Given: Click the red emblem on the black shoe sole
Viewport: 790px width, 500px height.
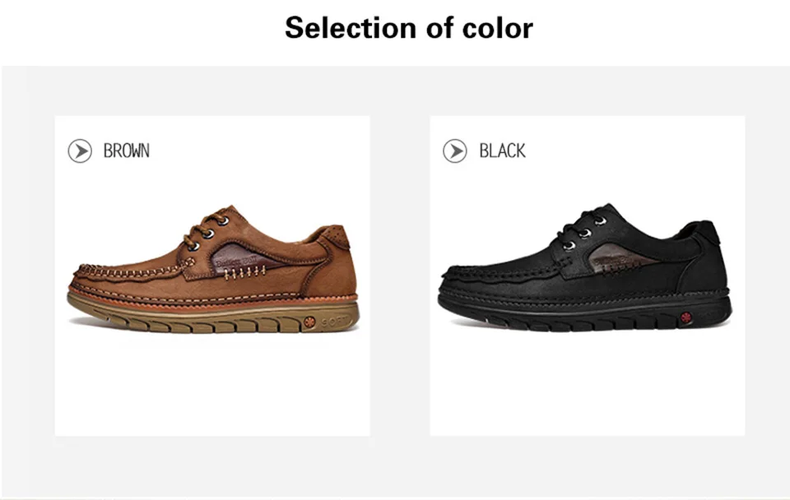Looking at the screenshot, I should pyautogui.click(x=685, y=317).
